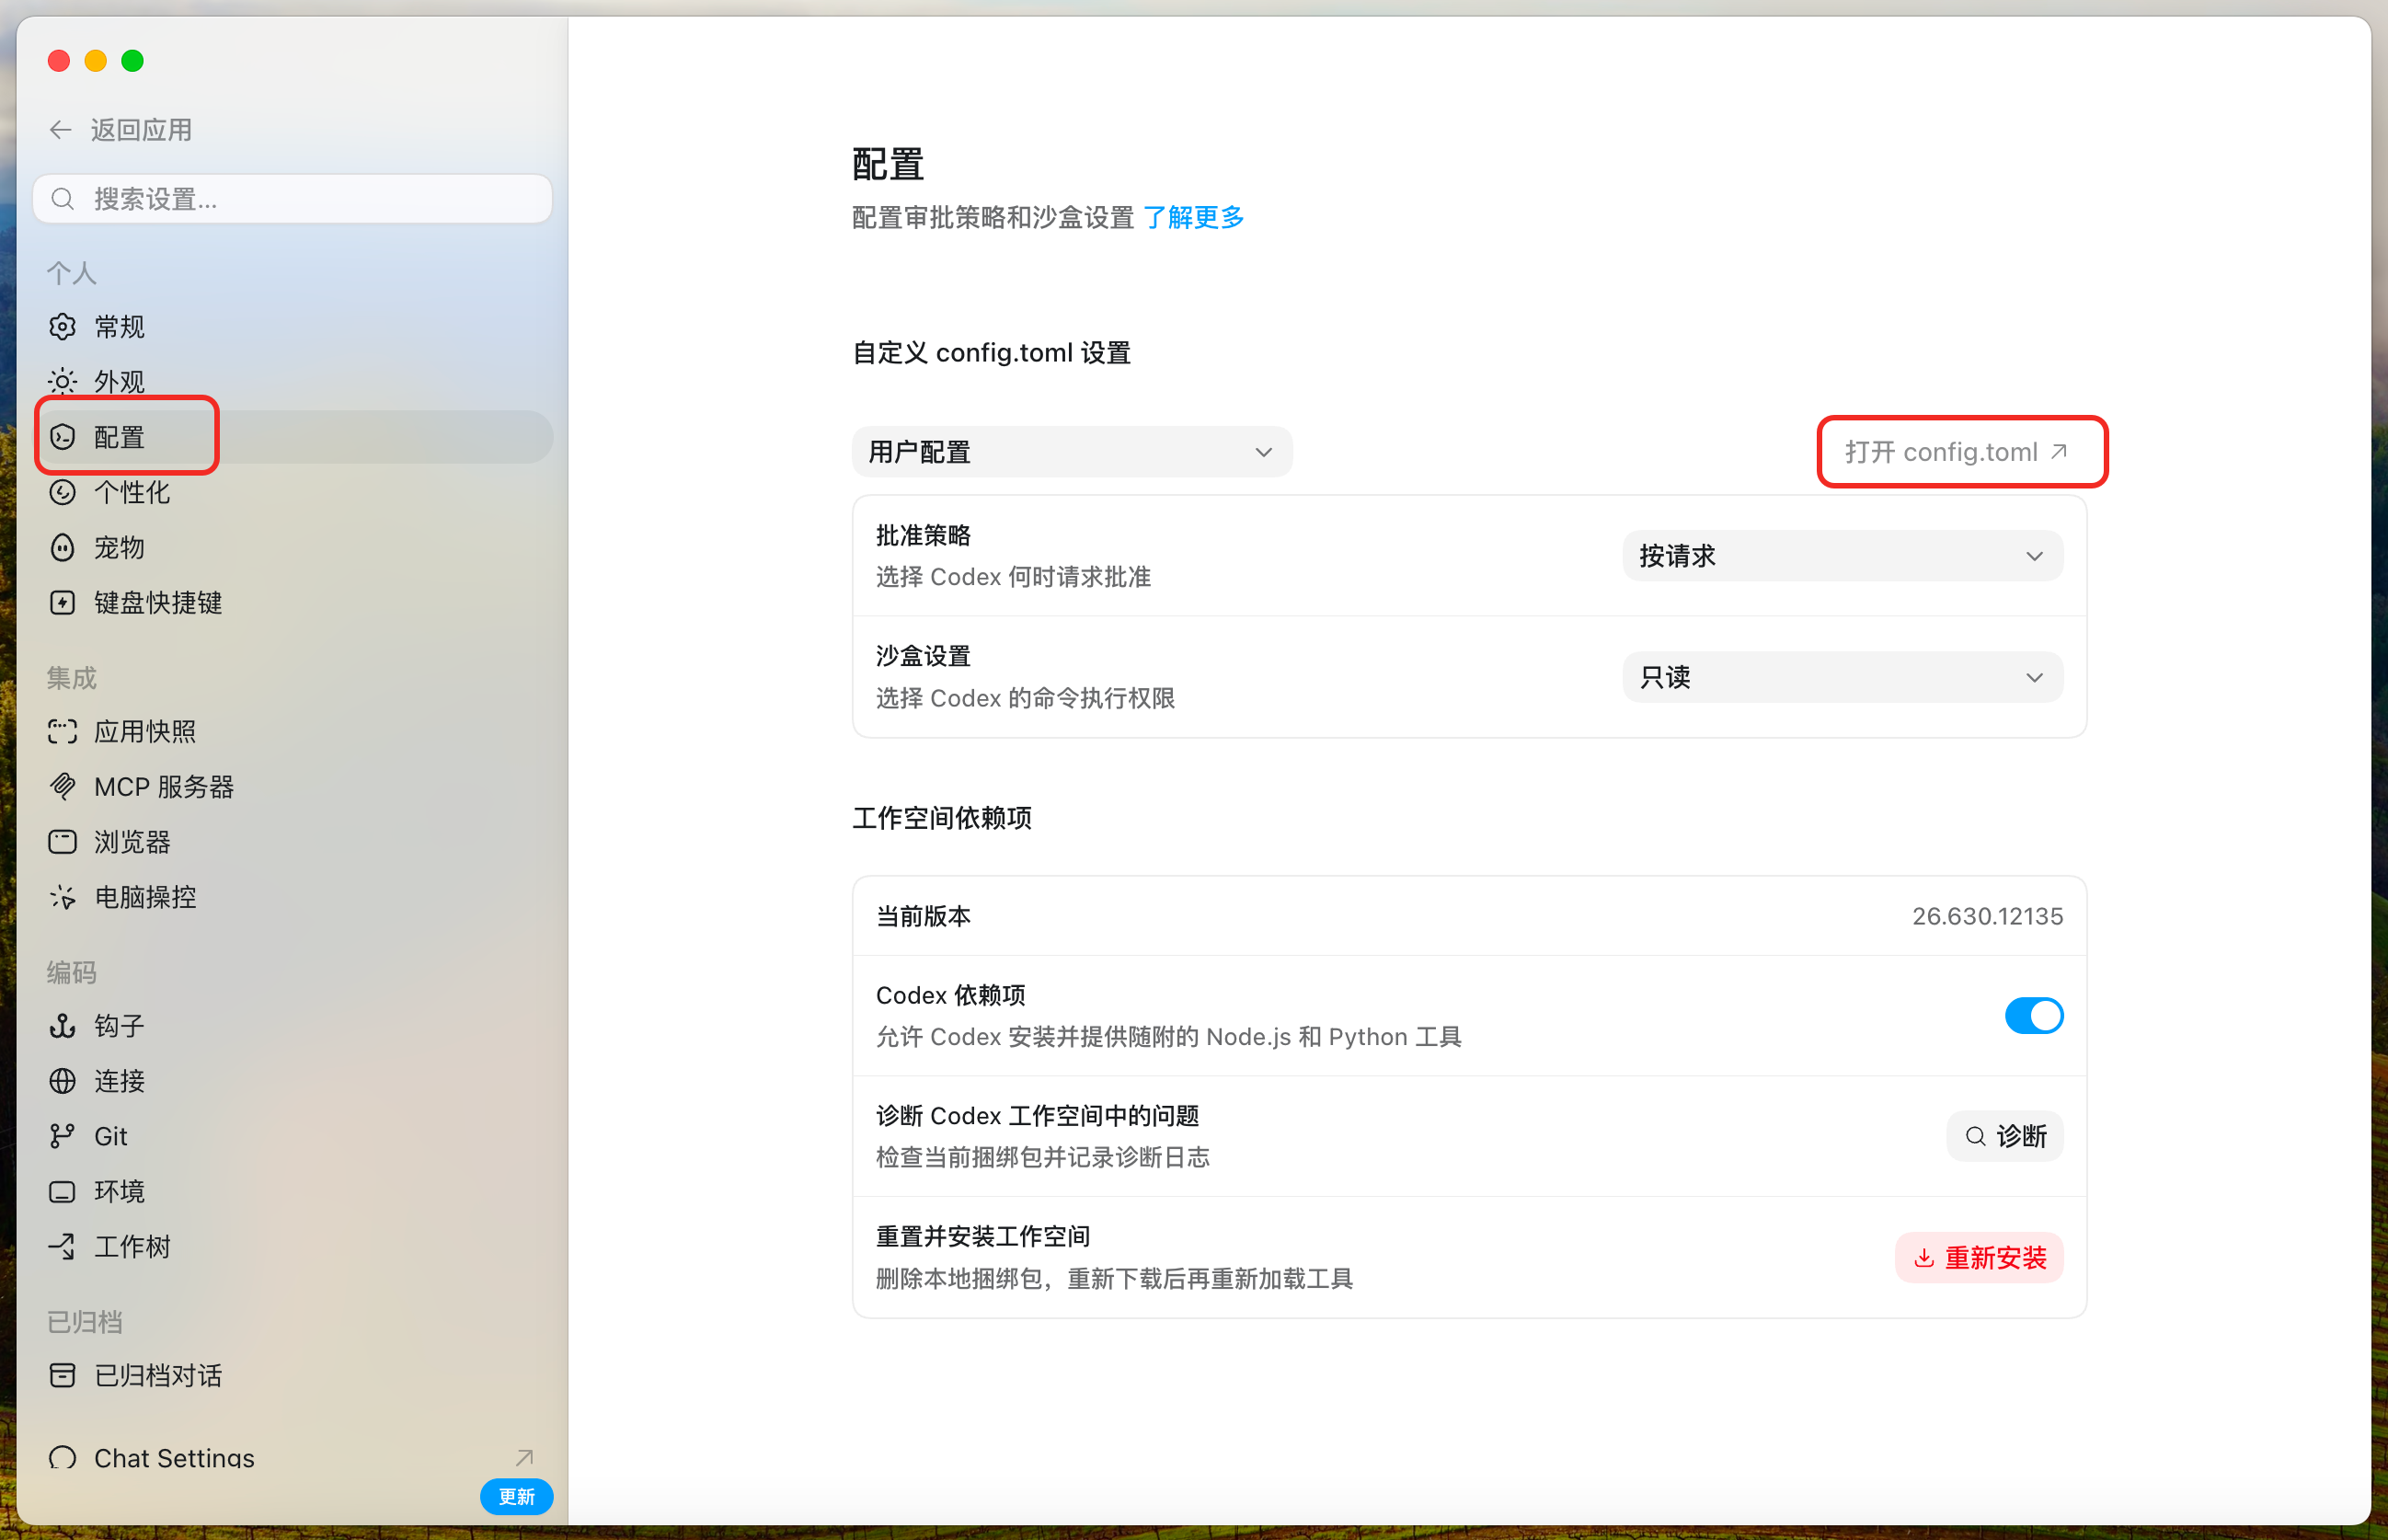Click the lightning icon beside 键盘快捷键

(x=63, y=602)
